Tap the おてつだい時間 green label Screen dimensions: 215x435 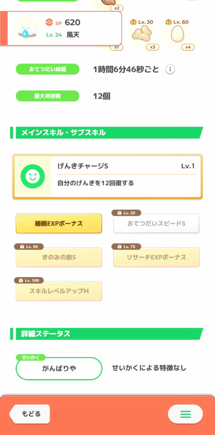pos(48,69)
